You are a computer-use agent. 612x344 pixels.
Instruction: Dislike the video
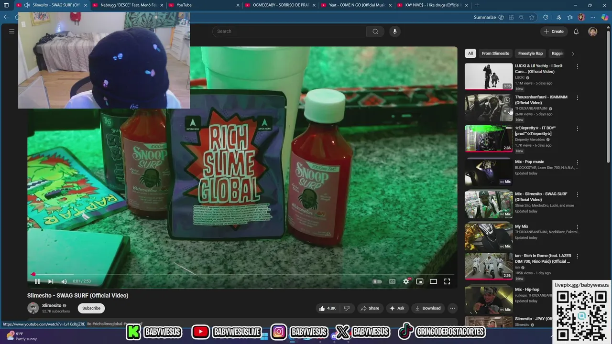(347, 308)
